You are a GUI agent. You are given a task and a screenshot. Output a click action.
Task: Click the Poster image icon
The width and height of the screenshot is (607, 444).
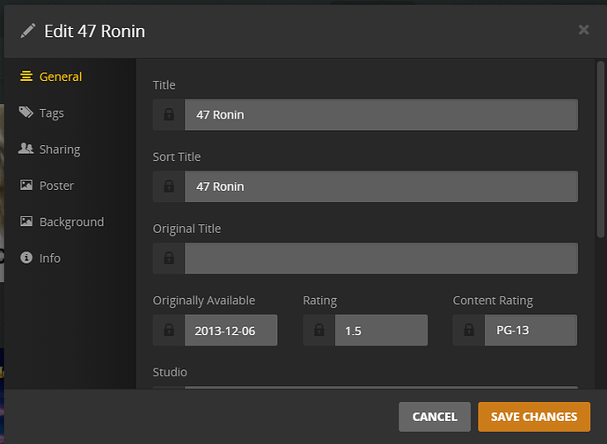26,185
